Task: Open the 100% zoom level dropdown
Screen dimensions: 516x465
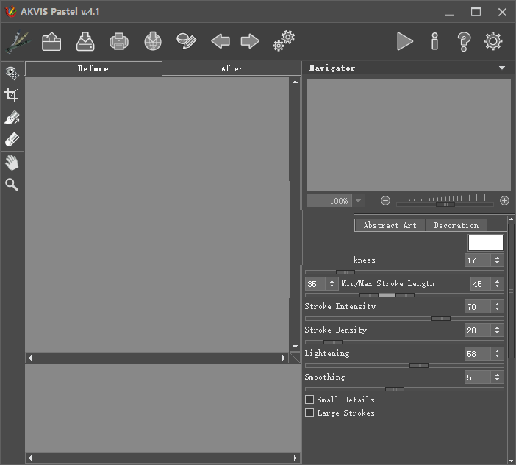Action: point(358,201)
